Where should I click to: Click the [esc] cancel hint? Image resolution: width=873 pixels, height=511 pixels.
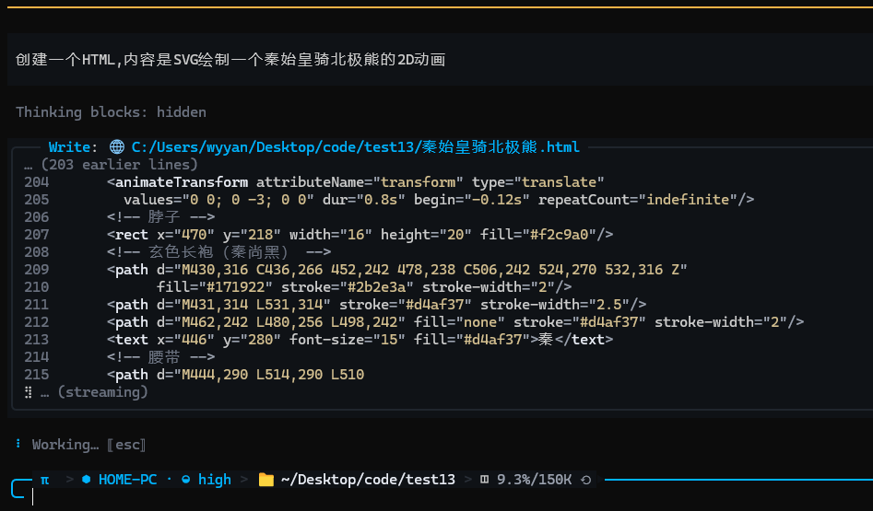(126, 445)
